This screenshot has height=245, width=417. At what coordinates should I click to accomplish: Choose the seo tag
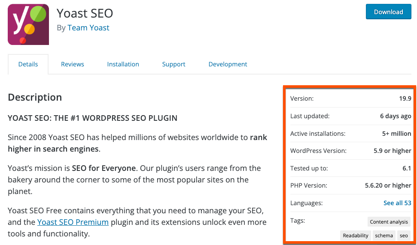pyautogui.click(x=404, y=236)
